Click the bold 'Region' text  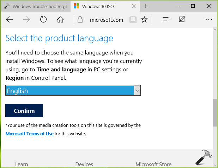pos(14,78)
